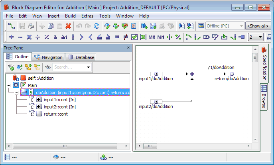Open the File menu
The image size is (274, 165).
(10, 16)
